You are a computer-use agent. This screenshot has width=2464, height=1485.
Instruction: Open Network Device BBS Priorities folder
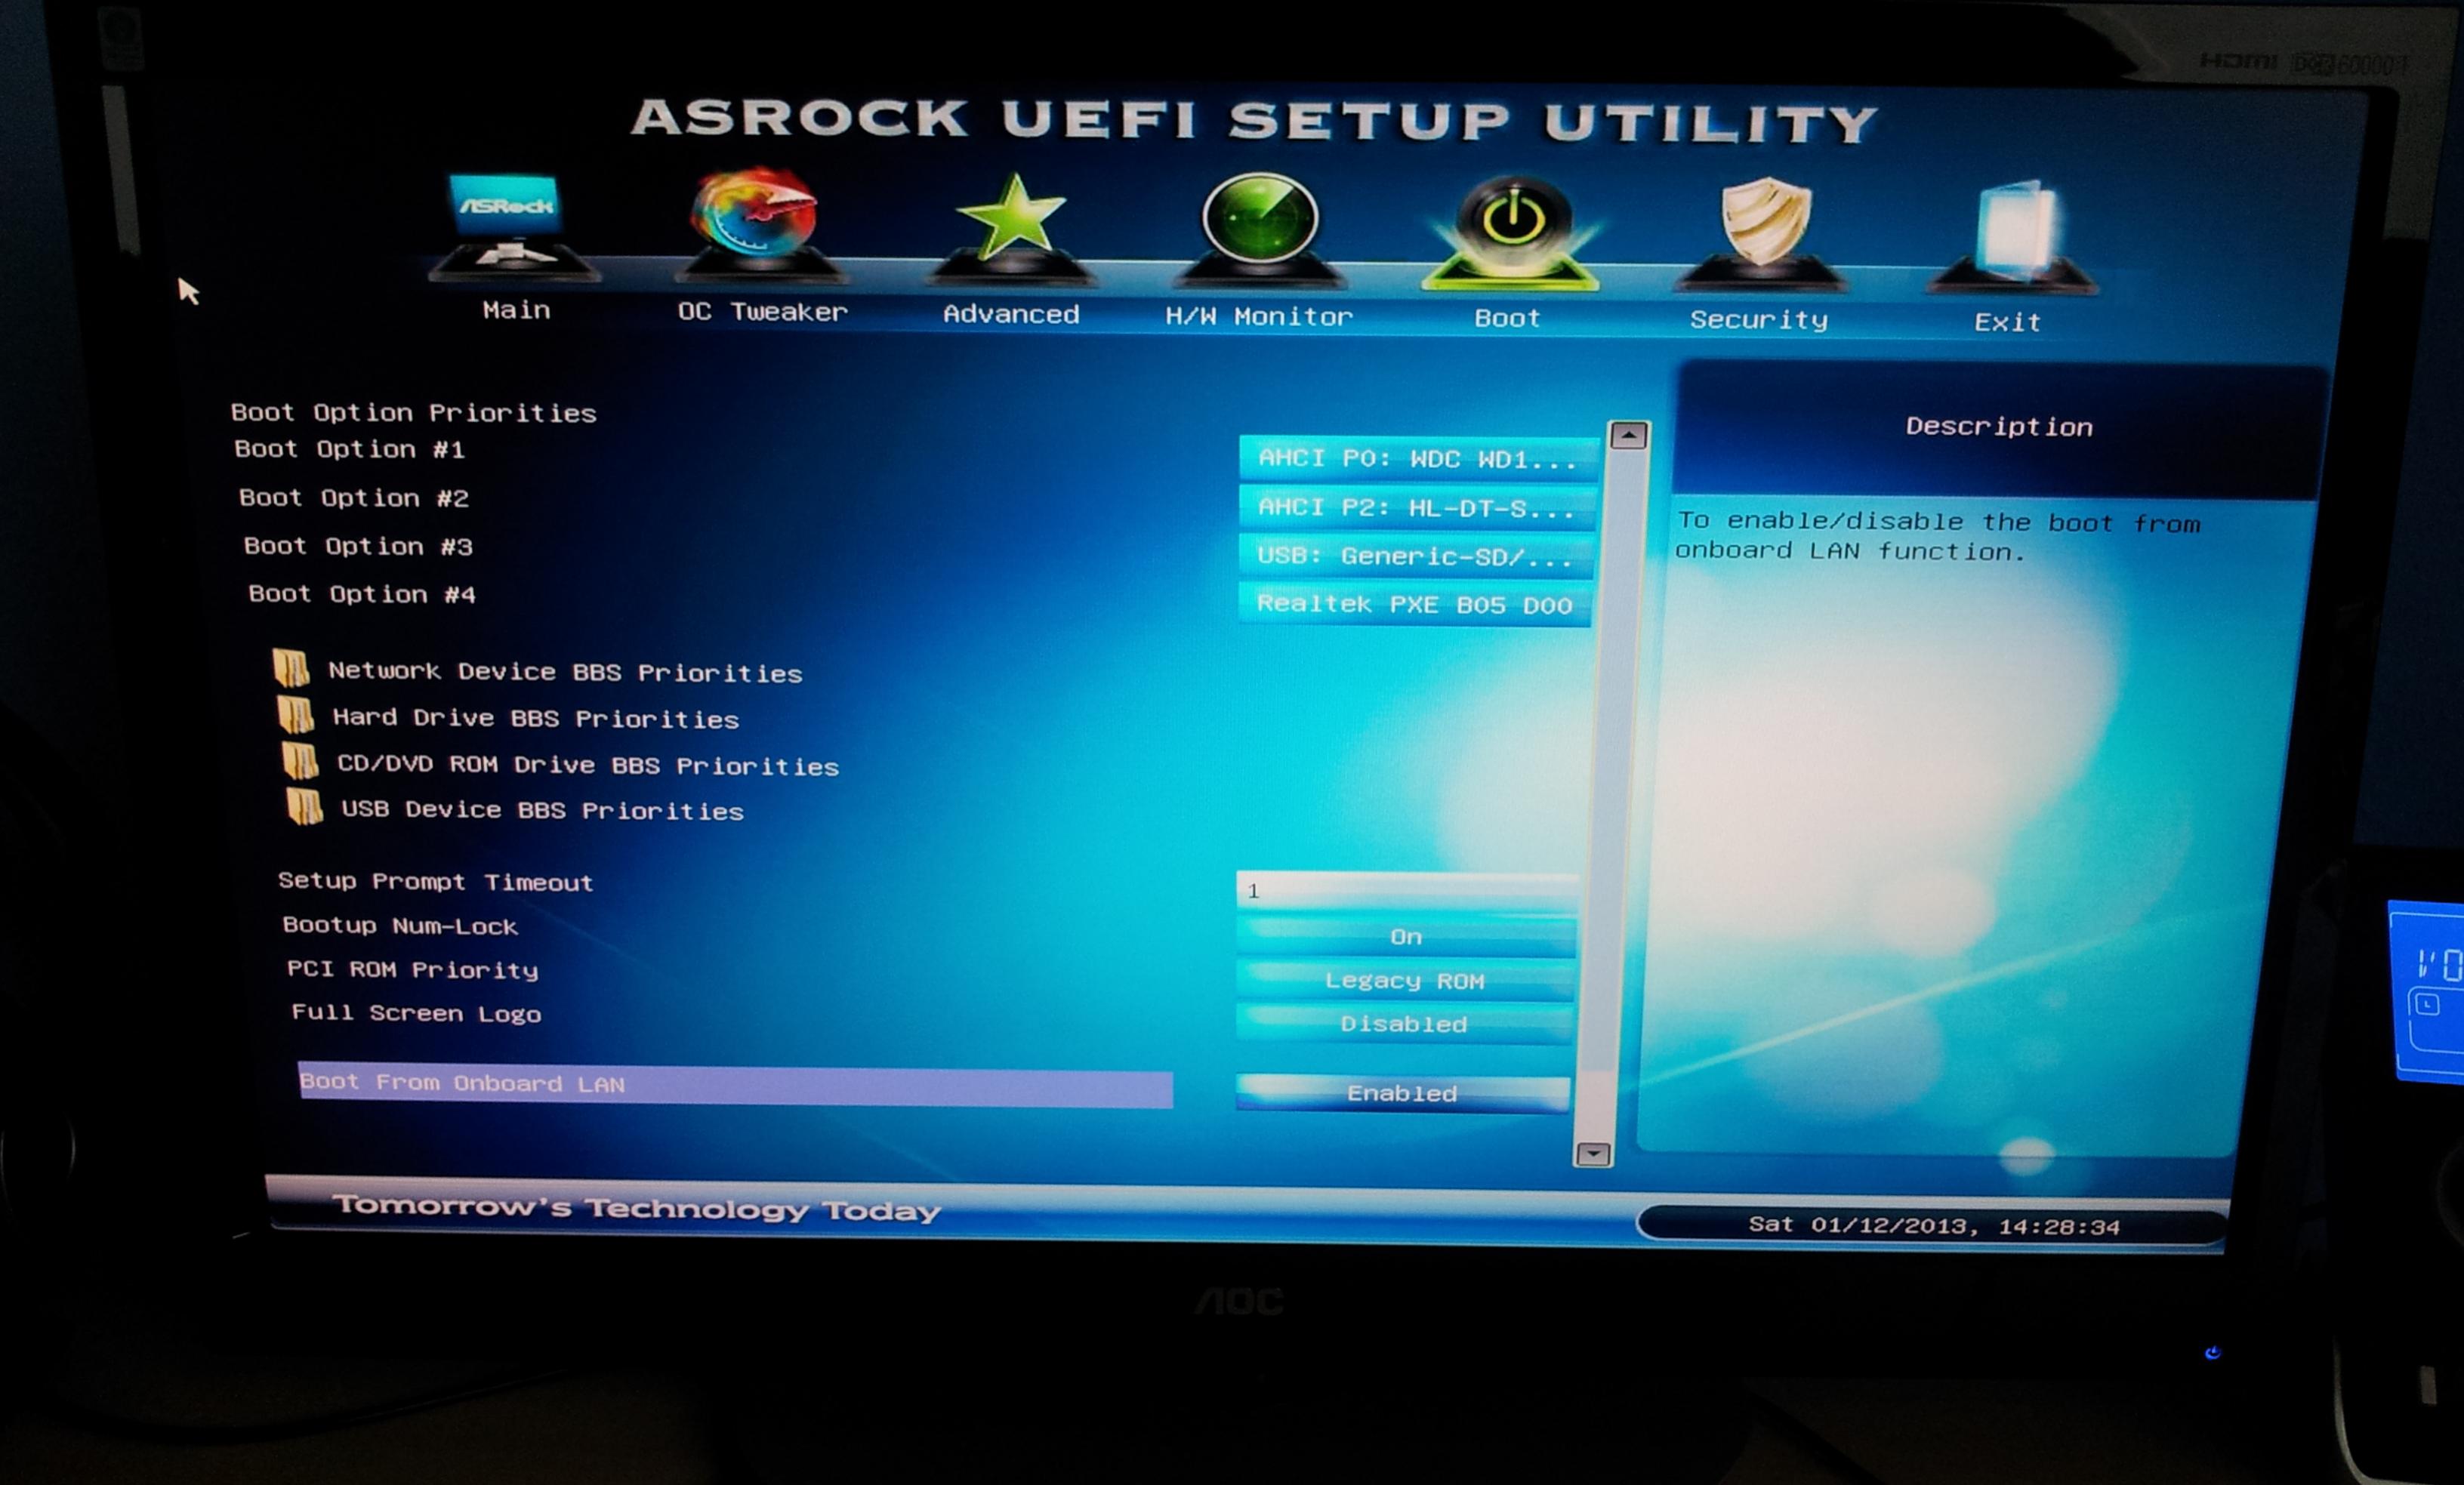565,672
